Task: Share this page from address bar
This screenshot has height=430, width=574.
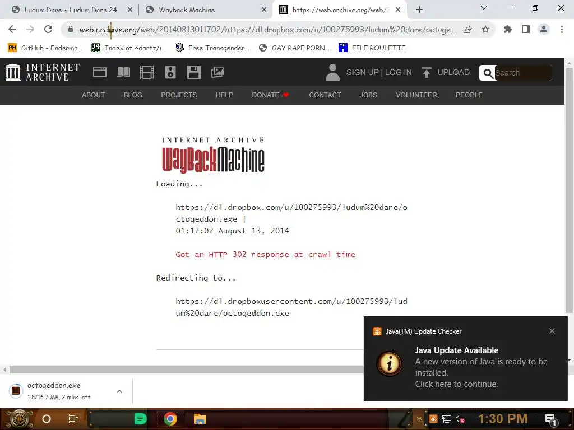Action: point(467,29)
